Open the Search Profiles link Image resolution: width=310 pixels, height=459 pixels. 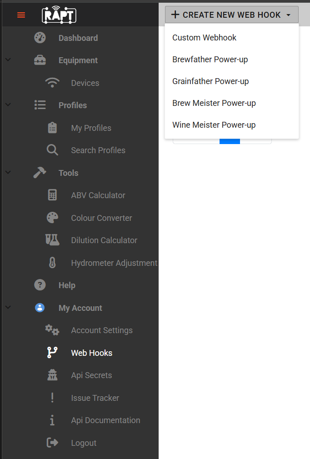coord(98,150)
